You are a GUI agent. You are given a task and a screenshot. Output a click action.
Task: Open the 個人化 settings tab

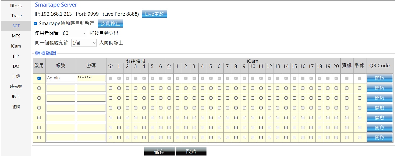click(x=16, y=6)
